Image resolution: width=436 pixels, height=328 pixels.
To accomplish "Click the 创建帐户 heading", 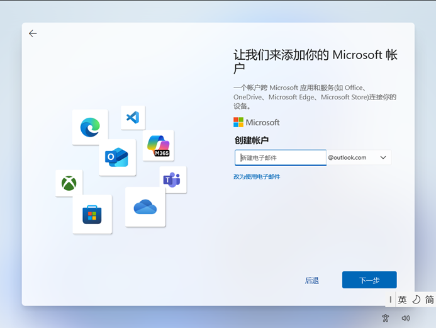I will tap(252, 140).
